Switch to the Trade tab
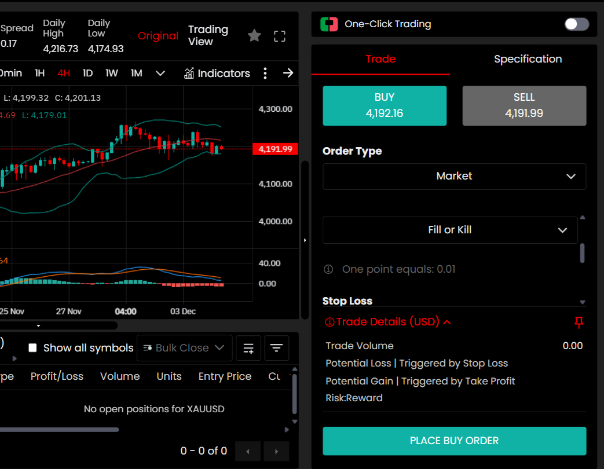The height and width of the screenshot is (469, 604). tap(380, 59)
